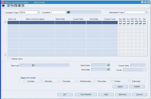Click the Item List code field in the bottom section
The height and width of the screenshot is (99, 151).
pyautogui.click(x=25, y=65)
